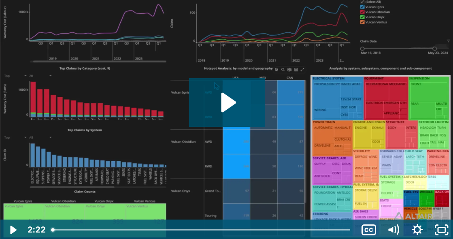453x239 pixels.
Task: Click the Claim Date start handle
Action: (362, 49)
